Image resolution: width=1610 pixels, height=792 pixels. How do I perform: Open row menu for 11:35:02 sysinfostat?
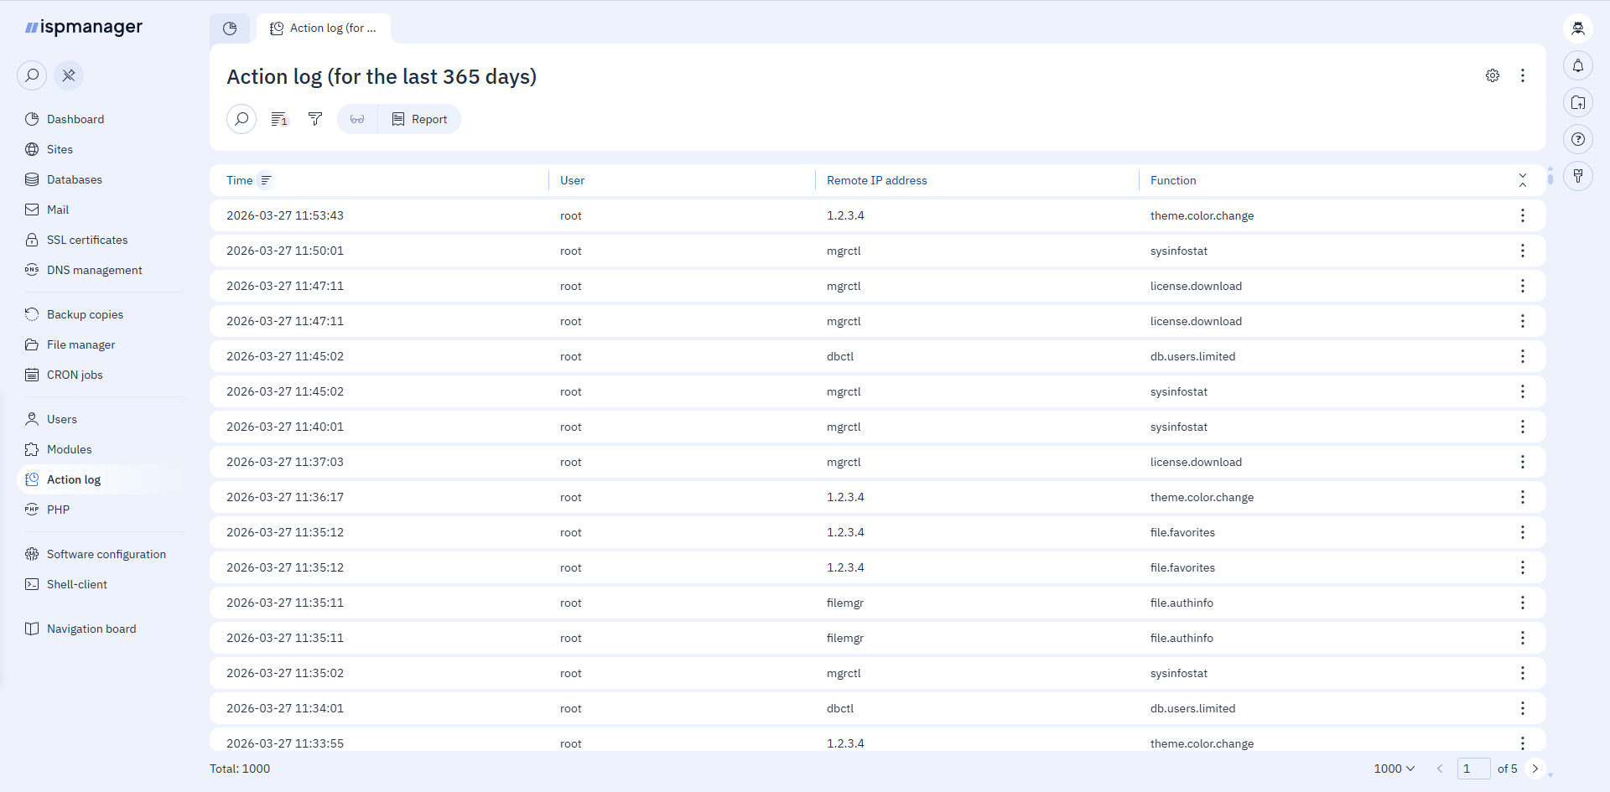(1523, 673)
